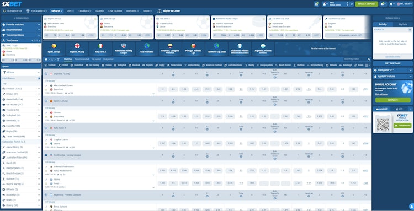This screenshot has height=211, width=414.
Task: Expand Top competitions panel
Action: click(21, 35)
